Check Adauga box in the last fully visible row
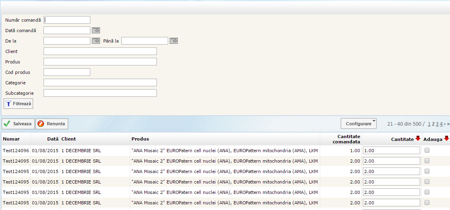The width and height of the screenshot is (450, 210). pyautogui.click(x=427, y=202)
